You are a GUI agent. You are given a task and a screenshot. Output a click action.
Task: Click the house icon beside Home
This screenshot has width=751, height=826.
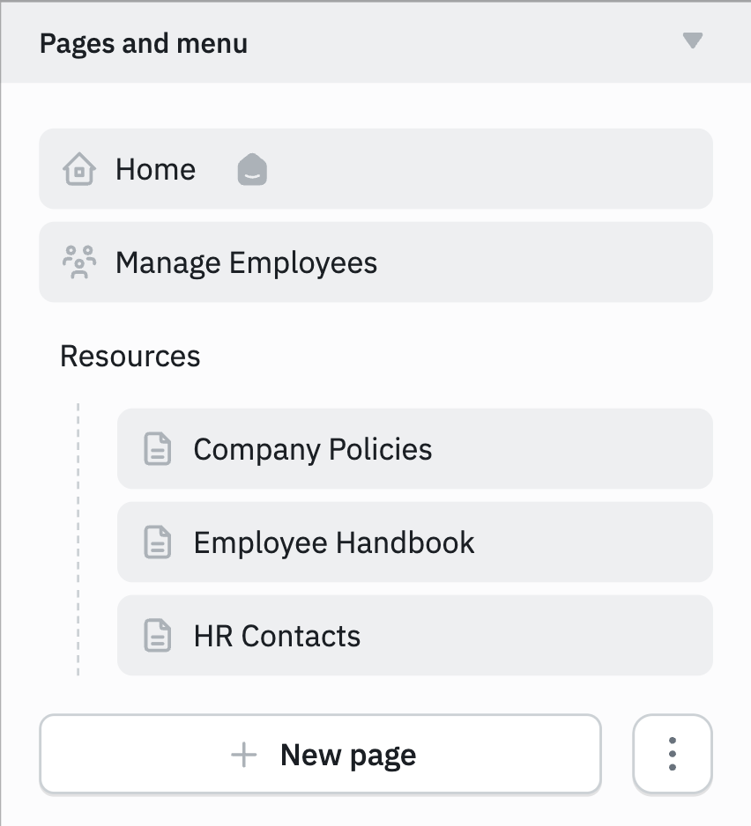(79, 169)
